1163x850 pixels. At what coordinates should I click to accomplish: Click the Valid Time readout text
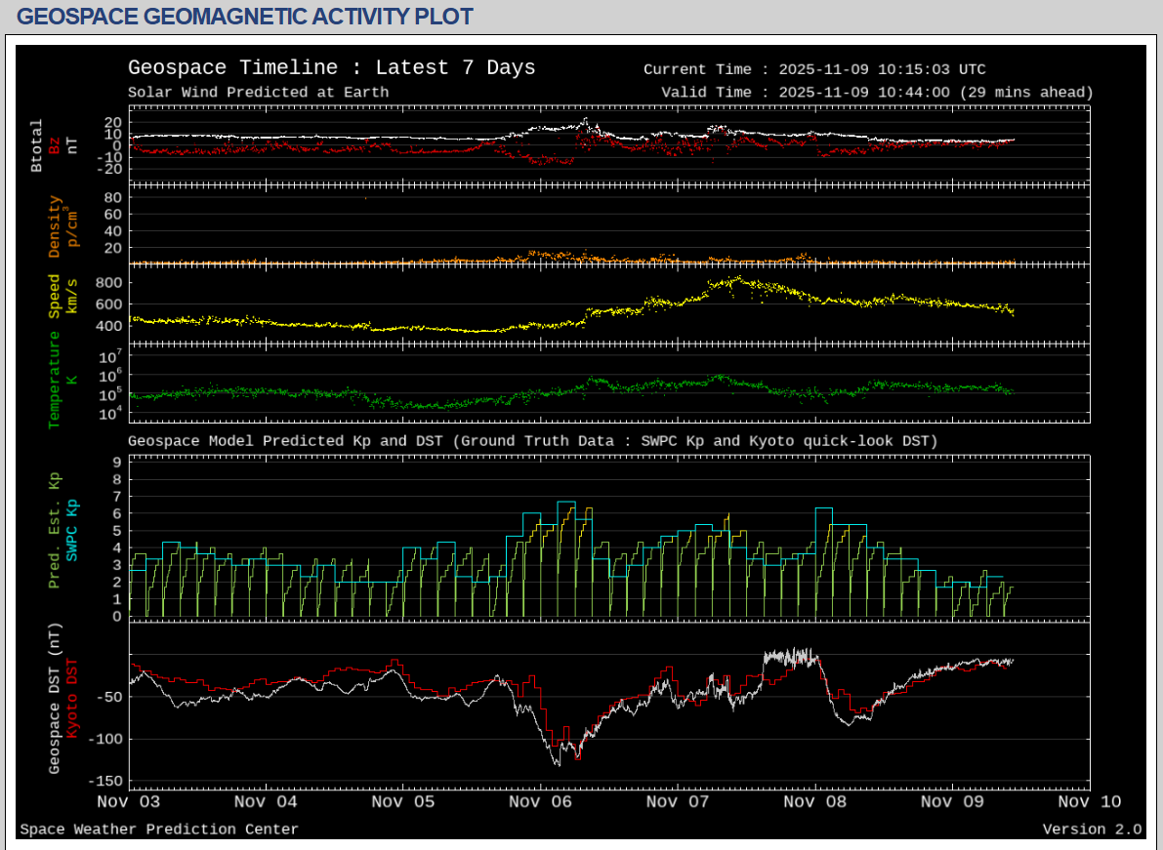click(877, 93)
